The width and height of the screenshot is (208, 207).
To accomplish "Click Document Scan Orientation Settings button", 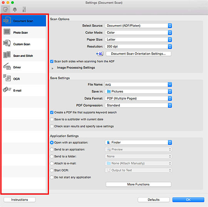I will (138, 54).
